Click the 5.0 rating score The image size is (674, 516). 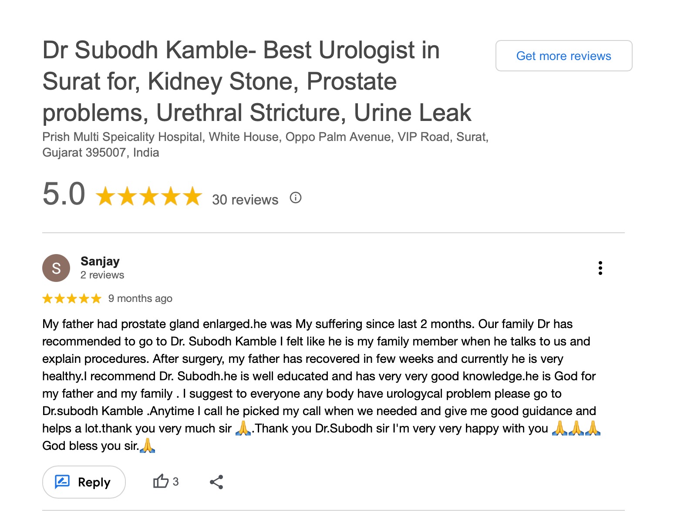(64, 194)
